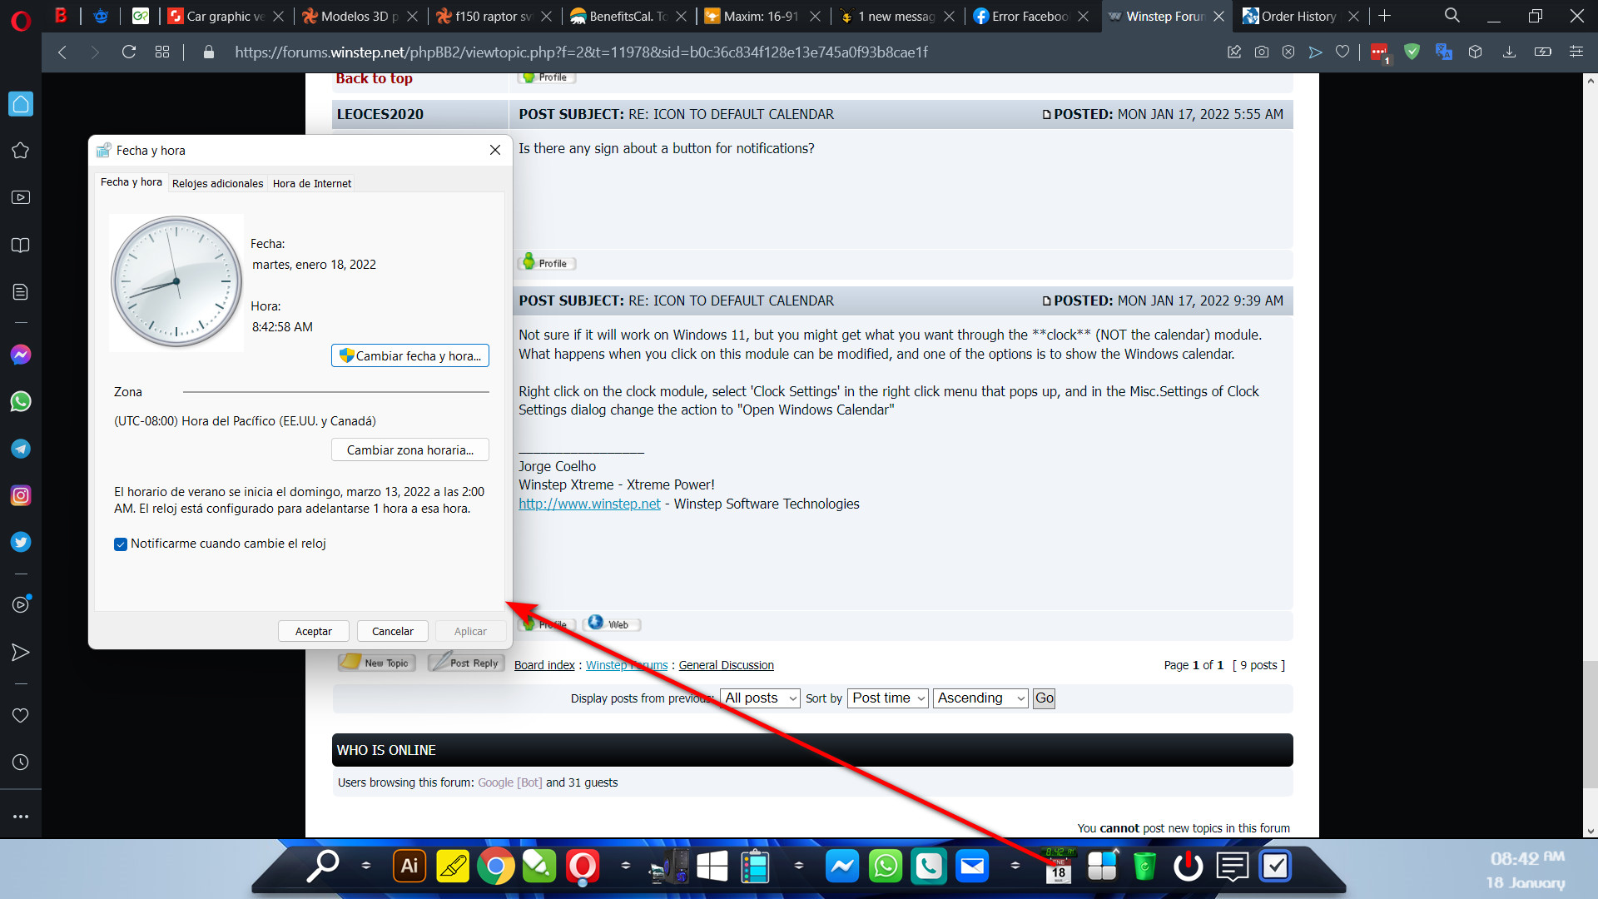The image size is (1598, 899).
Task: Open Twitter sidebar panel
Action: click(21, 543)
